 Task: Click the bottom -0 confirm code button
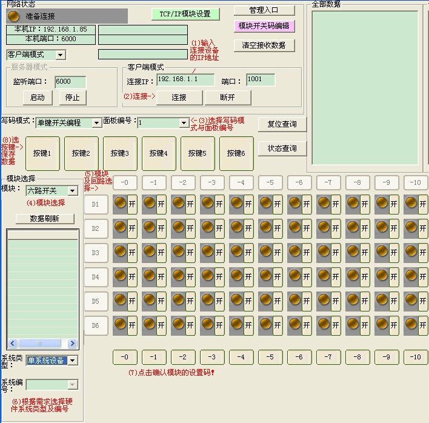pyautogui.click(x=125, y=357)
